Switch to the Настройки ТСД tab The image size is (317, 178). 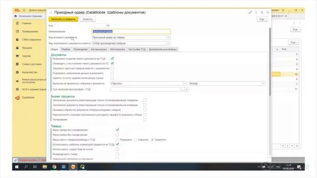click(137, 49)
